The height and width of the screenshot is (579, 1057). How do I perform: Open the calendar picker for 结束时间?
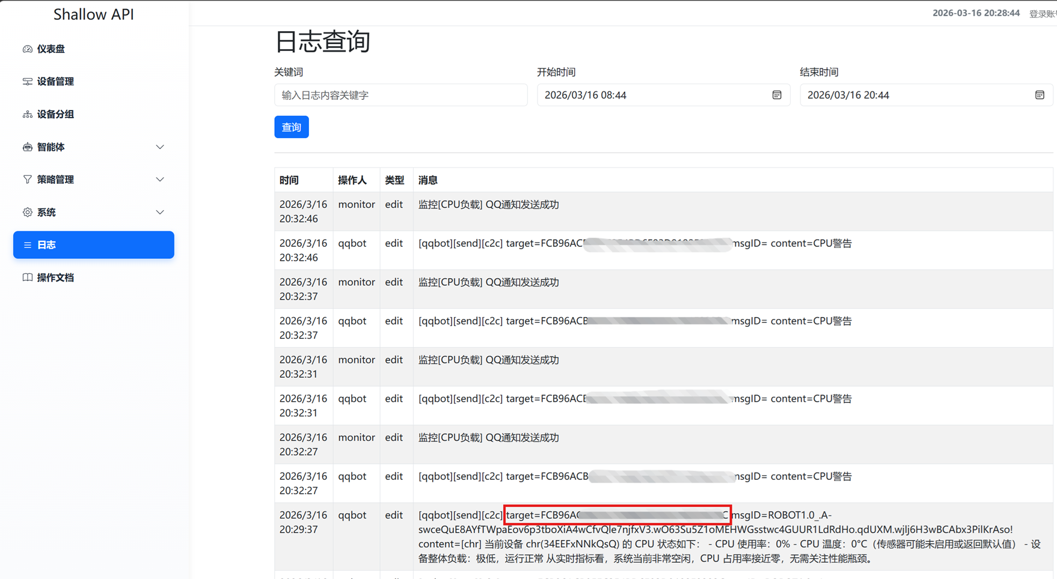pyautogui.click(x=1040, y=95)
